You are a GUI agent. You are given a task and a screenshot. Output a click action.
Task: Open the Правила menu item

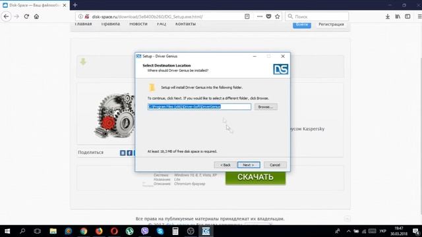coord(111,24)
